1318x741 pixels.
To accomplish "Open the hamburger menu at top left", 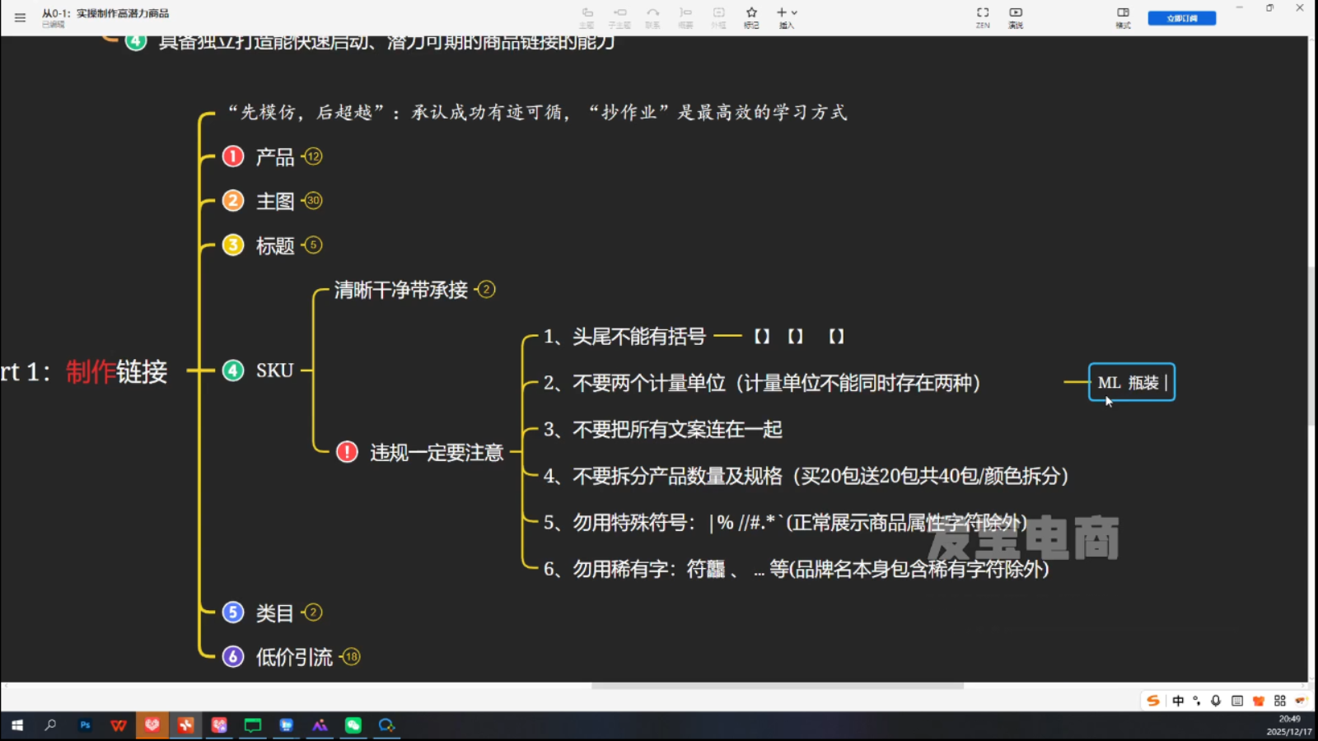I will pos(20,17).
